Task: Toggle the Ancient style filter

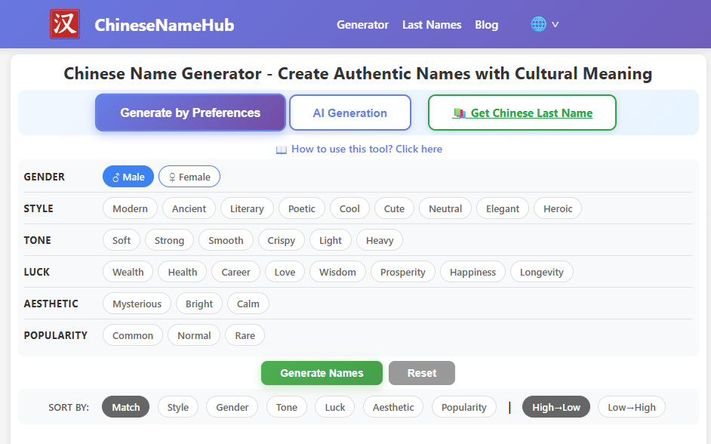Action: (x=188, y=208)
